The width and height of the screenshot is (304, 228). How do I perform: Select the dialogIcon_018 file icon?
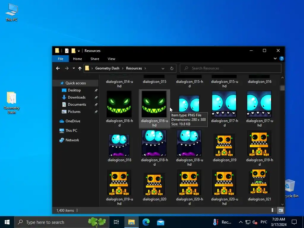point(119,145)
